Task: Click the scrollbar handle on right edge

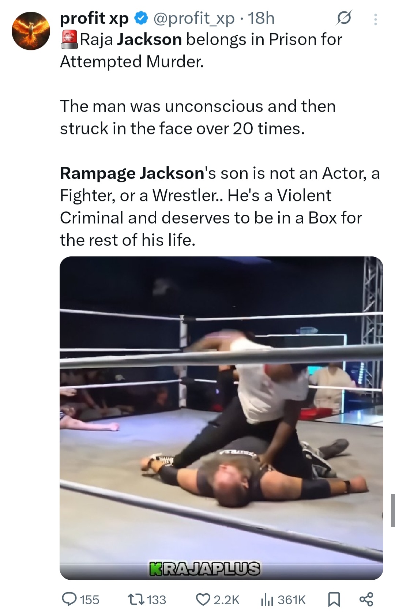Action: [x=393, y=510]
